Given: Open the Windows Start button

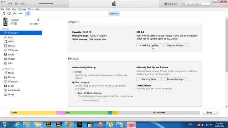Looking at the screenshot, I should click(4, 125).
